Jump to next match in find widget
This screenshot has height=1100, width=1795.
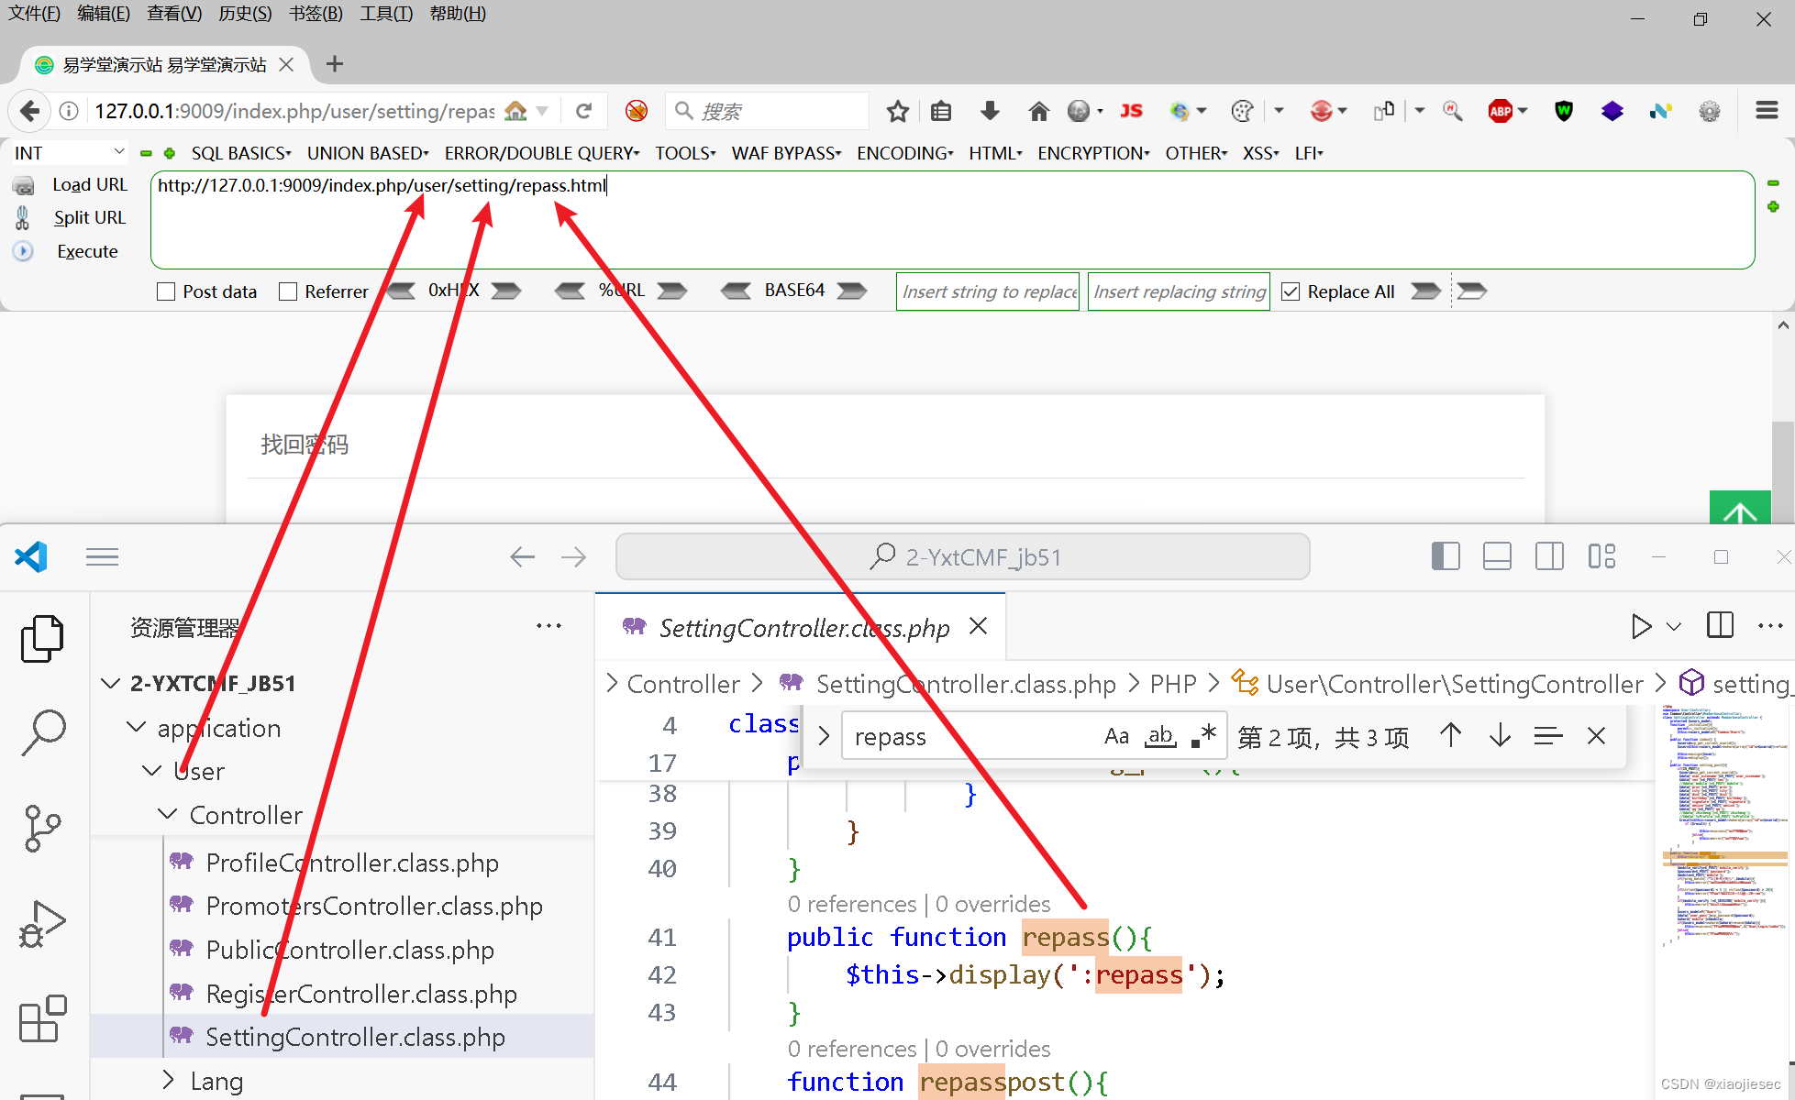click(x=1500, y=736)
